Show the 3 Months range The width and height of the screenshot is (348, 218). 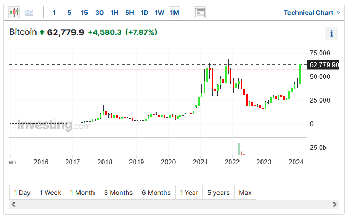[118, 192]
